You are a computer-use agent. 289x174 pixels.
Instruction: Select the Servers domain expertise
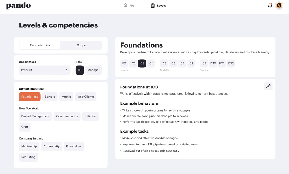[50, 97]
